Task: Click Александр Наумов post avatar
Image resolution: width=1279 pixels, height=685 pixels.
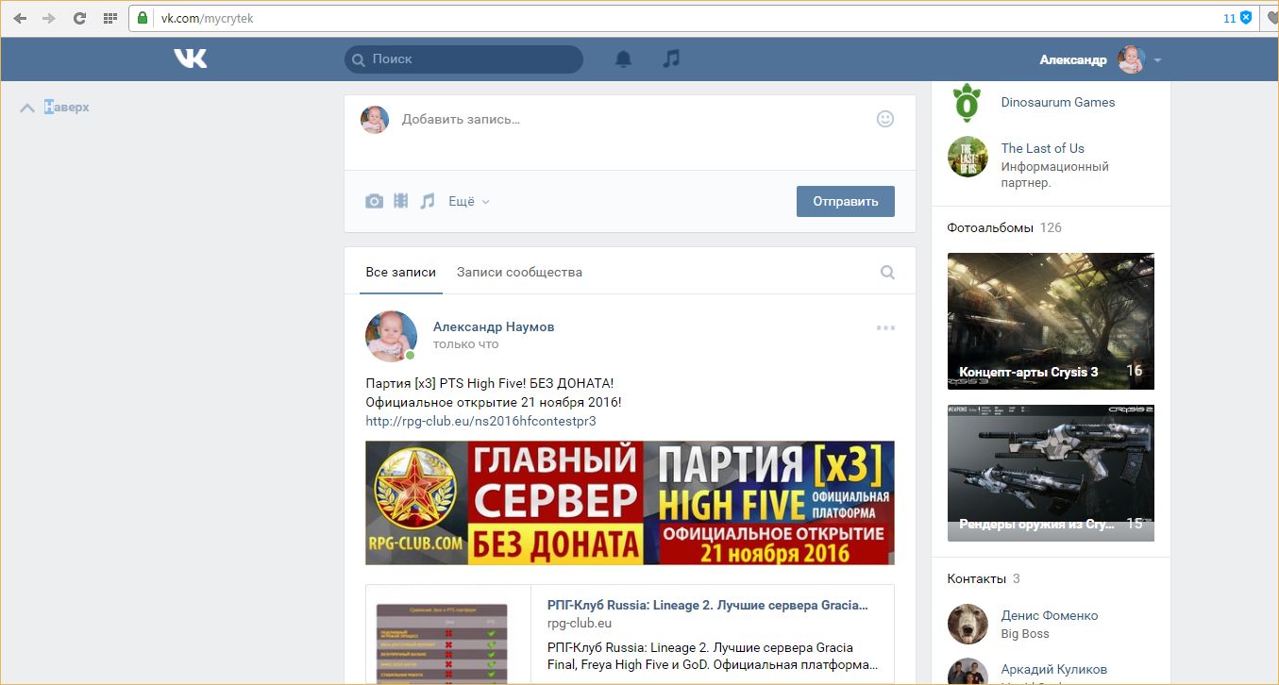Action: tap(391, 336)
